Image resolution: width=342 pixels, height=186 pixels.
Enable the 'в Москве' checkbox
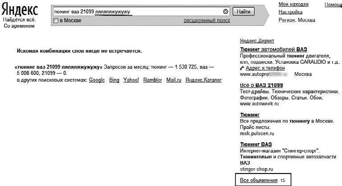[56, 21]
